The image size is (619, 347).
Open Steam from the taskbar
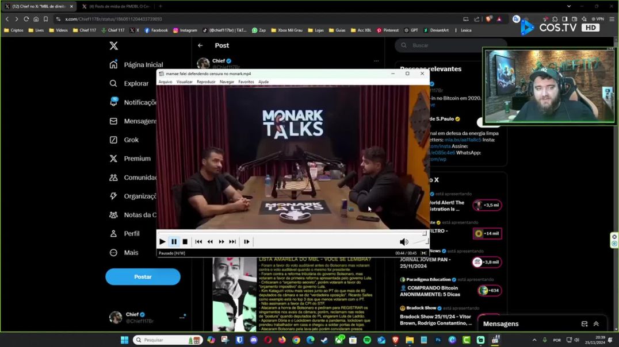pos(324,340)
